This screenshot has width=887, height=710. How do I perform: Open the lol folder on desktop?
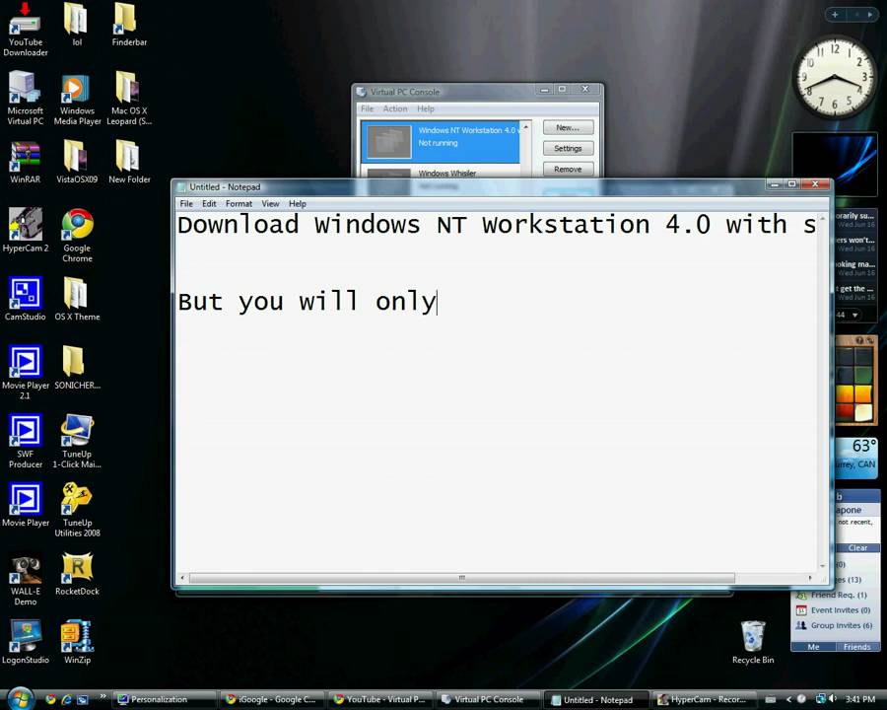coord(76,25)
